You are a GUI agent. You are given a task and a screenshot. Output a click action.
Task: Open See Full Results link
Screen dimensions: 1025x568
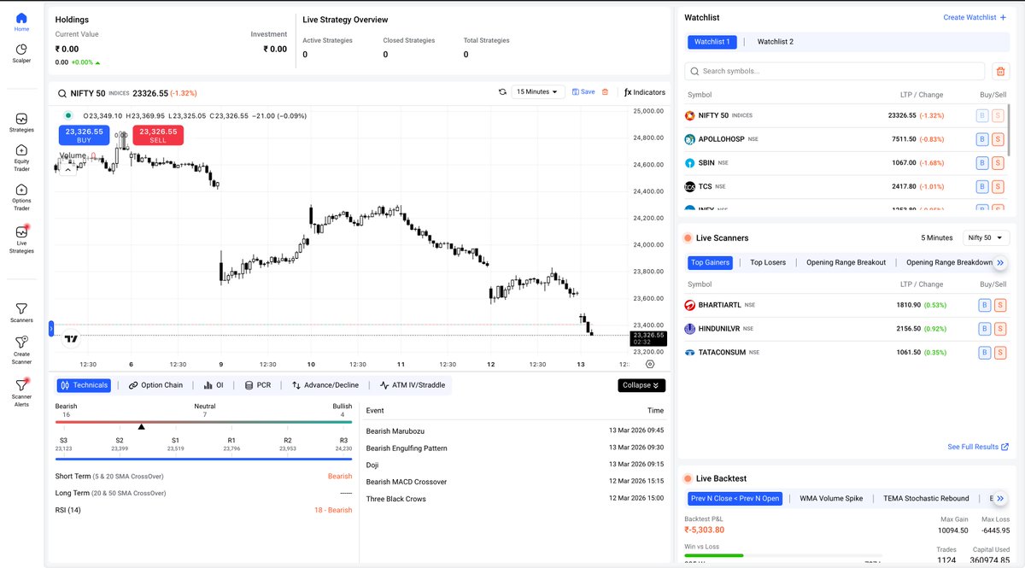click(x=978, y=447)
